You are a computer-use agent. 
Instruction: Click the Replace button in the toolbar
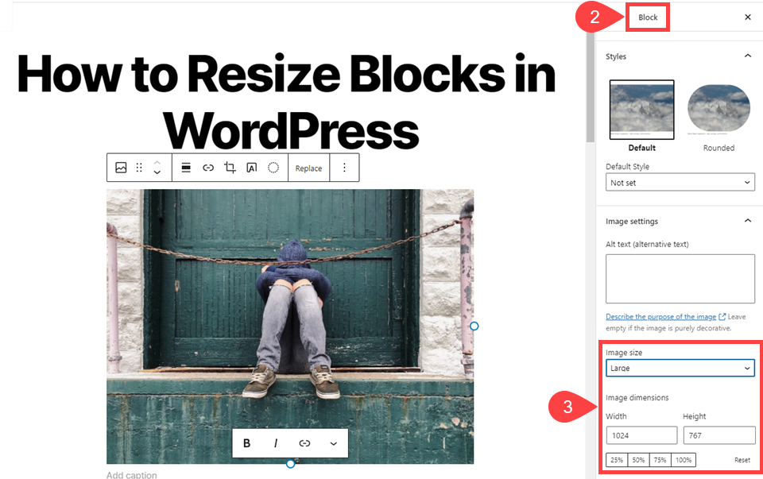(308, 168)
